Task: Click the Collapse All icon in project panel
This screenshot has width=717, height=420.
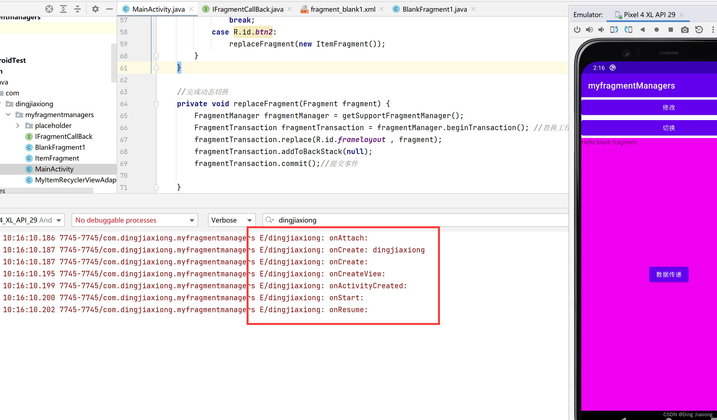Action: coord(77,9)
